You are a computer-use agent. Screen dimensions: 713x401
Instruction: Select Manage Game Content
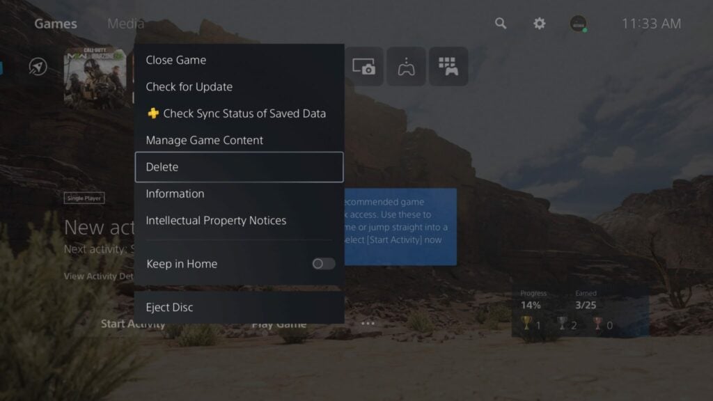[204, 140]
